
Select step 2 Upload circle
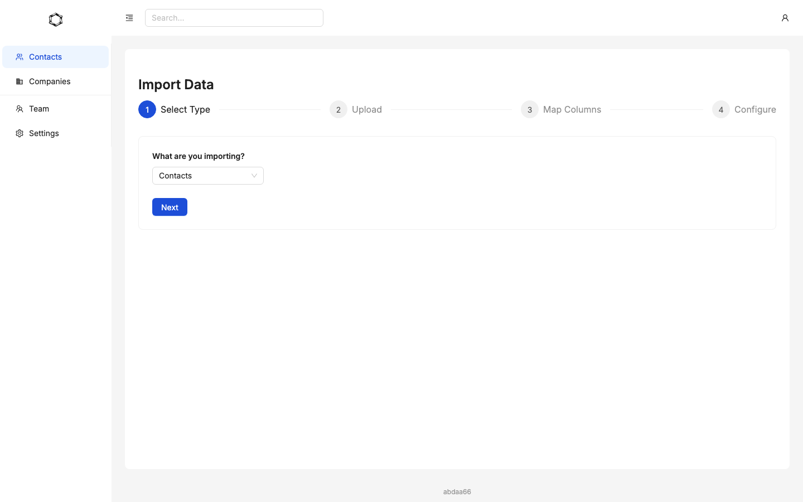click(x=338, y=109)
